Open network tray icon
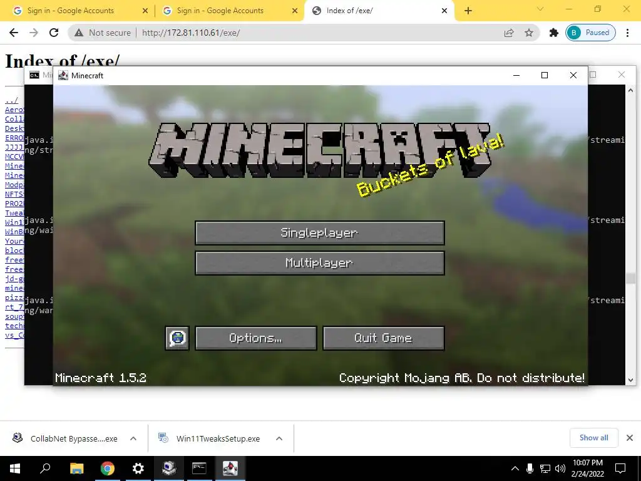This screenshot has height=481, width=641. pyautogui.click(x=545, y=468)
